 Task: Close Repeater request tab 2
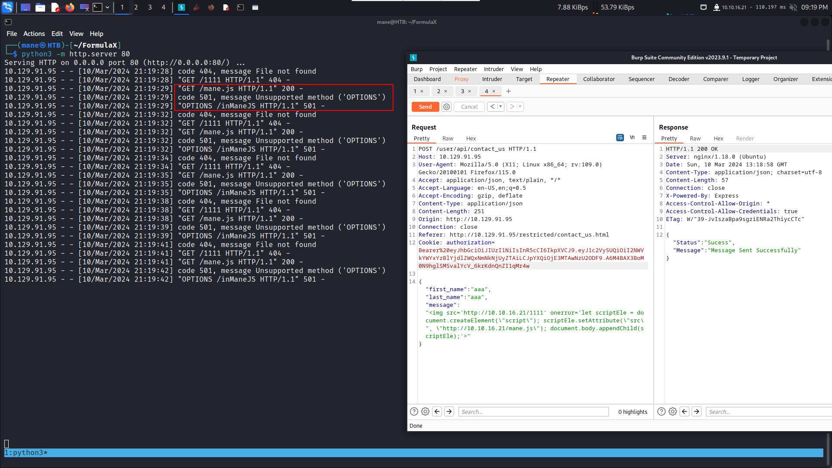pyautogui.click(x=445, y=91)
